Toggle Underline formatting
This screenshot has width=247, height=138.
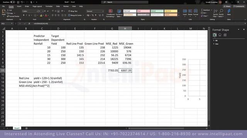(x=29, y=15)
